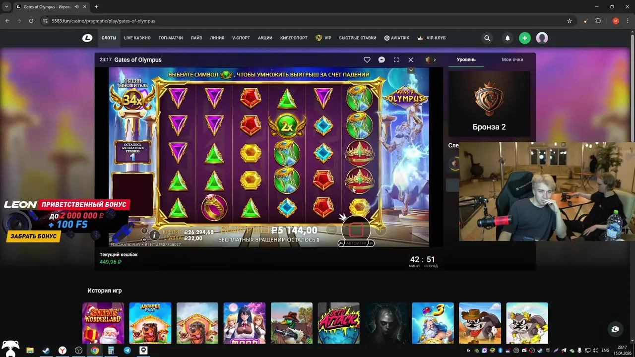Go to the Слоты section
635x357 pixels.
109,38
